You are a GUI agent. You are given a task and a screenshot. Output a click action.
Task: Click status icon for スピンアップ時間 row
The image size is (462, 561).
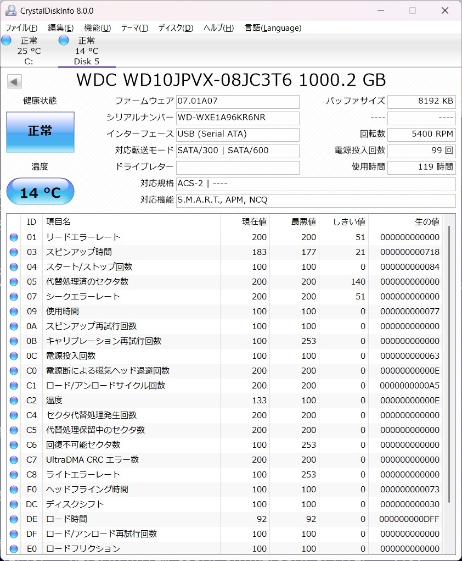tap(14, 252)
